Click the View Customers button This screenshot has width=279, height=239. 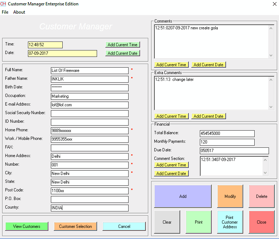[27, 226]
